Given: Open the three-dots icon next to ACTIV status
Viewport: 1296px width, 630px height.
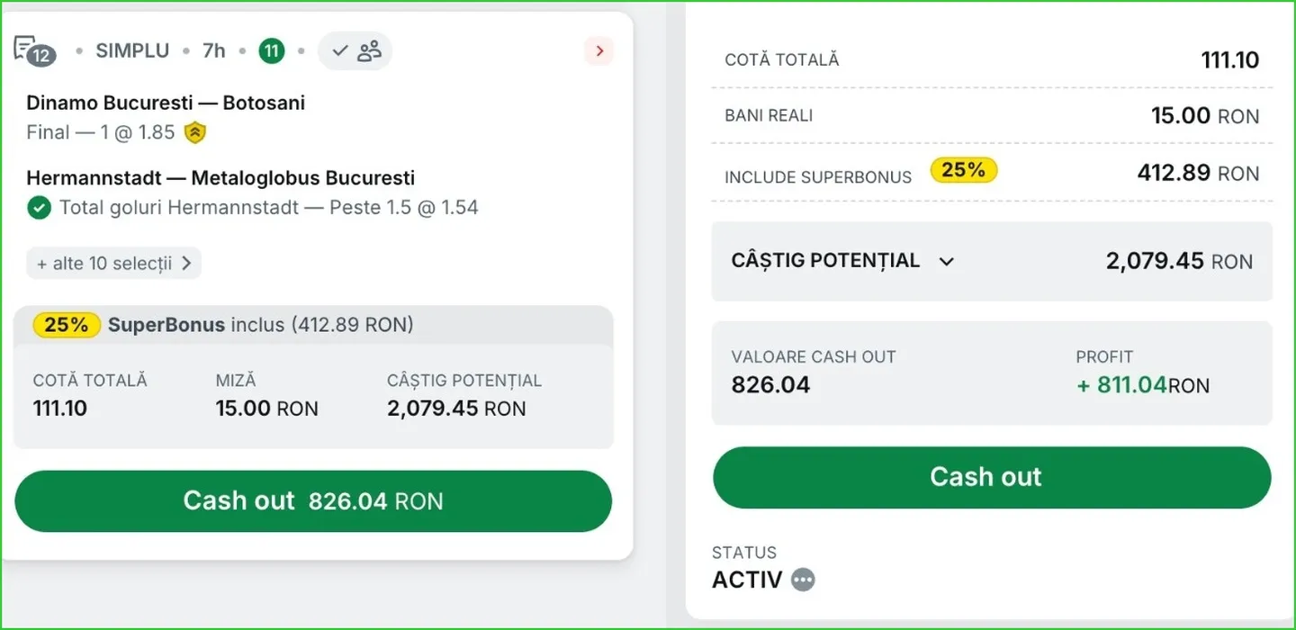Looking at the screenshot, I should point(803,580).
